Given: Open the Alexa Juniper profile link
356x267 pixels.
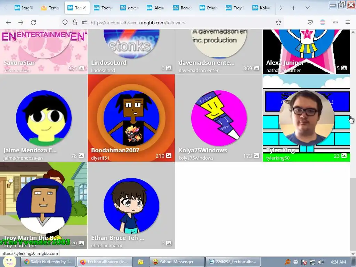Looking at the screenshot, I should tap(285, 63).
